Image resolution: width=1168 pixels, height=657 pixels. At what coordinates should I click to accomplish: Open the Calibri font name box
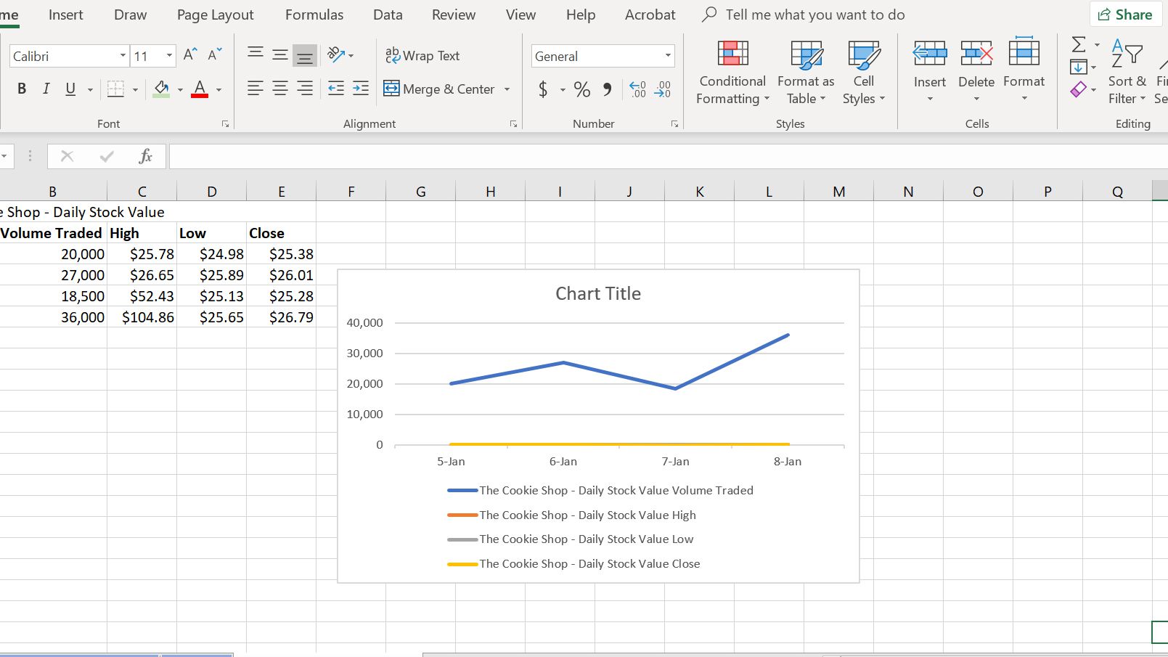pos(70,56)
